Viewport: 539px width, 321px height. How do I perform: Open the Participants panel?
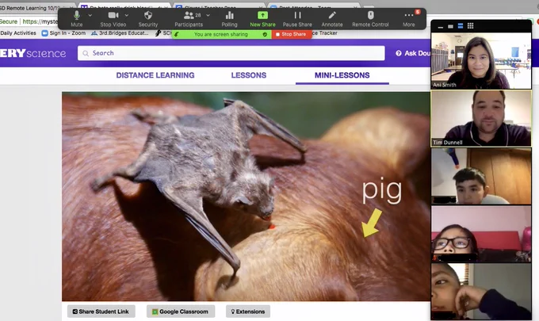pos(189,18)
